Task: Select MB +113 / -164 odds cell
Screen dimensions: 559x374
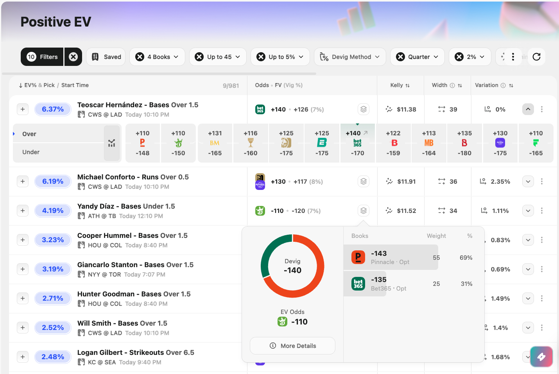Action: click(429, 143)
